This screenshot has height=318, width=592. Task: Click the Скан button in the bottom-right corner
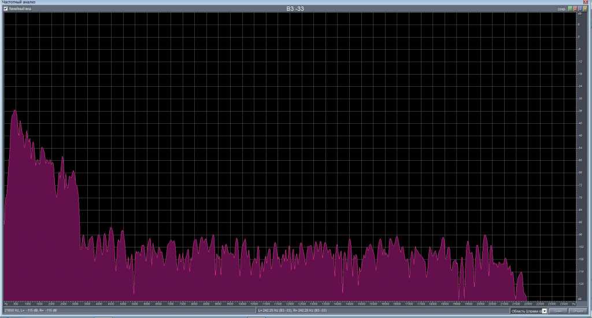click(558, 311)
